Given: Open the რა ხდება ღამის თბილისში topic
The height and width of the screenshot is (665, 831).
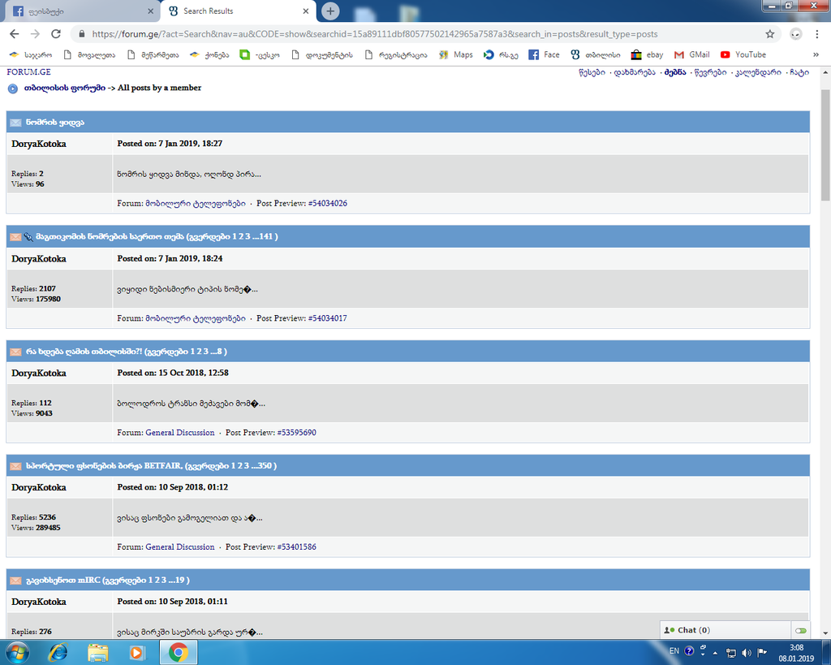Looking at the screenshot, I should [x=84, y=352].
